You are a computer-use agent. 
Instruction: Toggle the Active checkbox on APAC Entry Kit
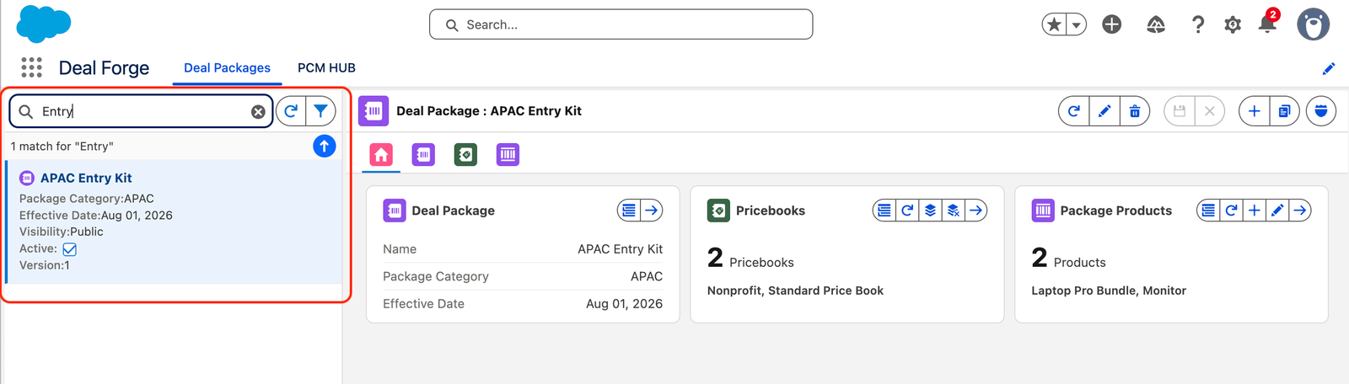coord(70,249)
